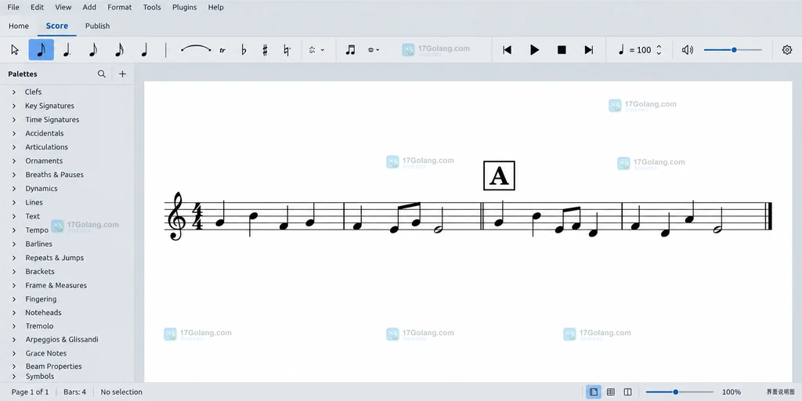Select the sixteenth note duration
This screenshot has height=401, width=802.
pyautogui.click(x=119, y=49)
